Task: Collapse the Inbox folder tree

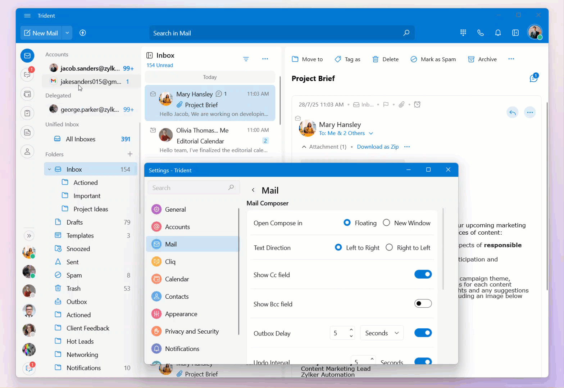Action: pos(49,169)
